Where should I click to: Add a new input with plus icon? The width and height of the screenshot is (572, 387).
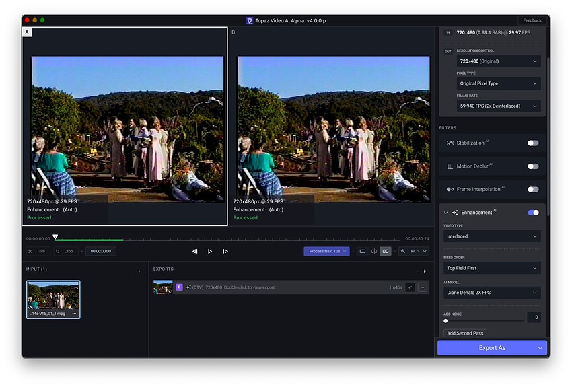coord(139,271)
